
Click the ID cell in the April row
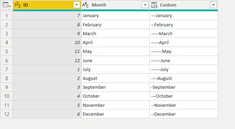point(47,43)
